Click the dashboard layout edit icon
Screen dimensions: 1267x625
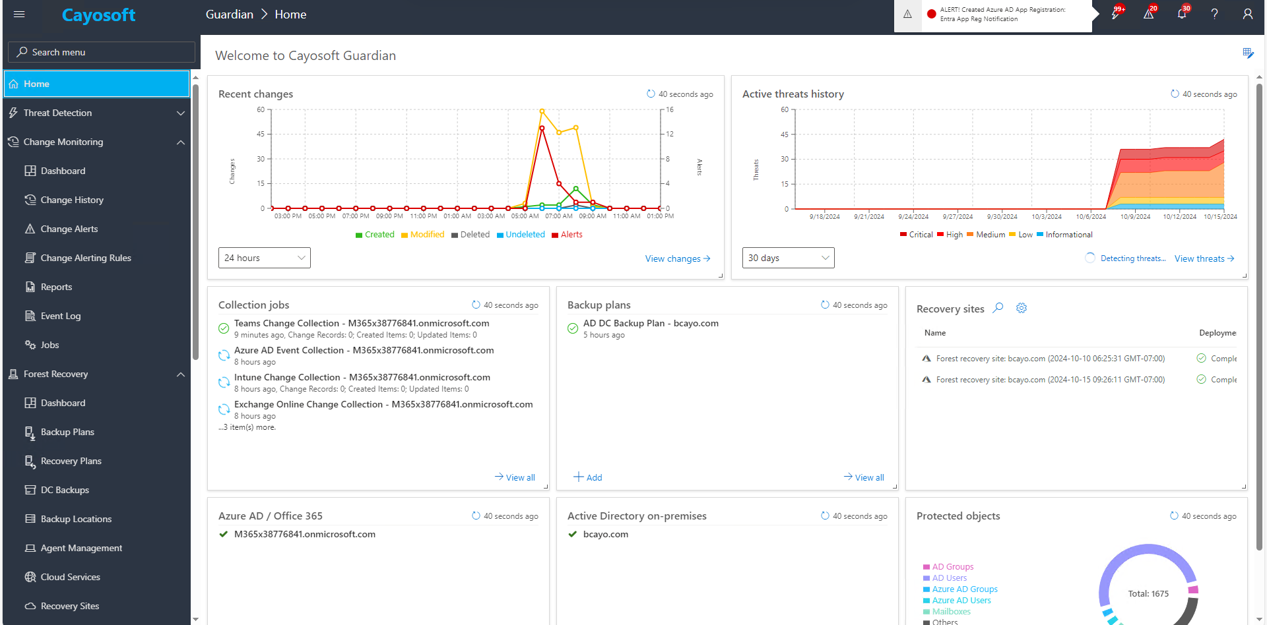point(1248,53)
